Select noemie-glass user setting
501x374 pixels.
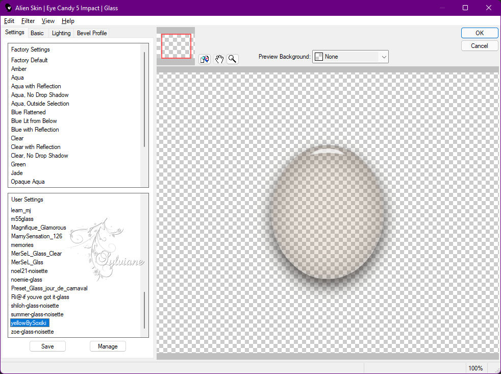click(26, 280)
